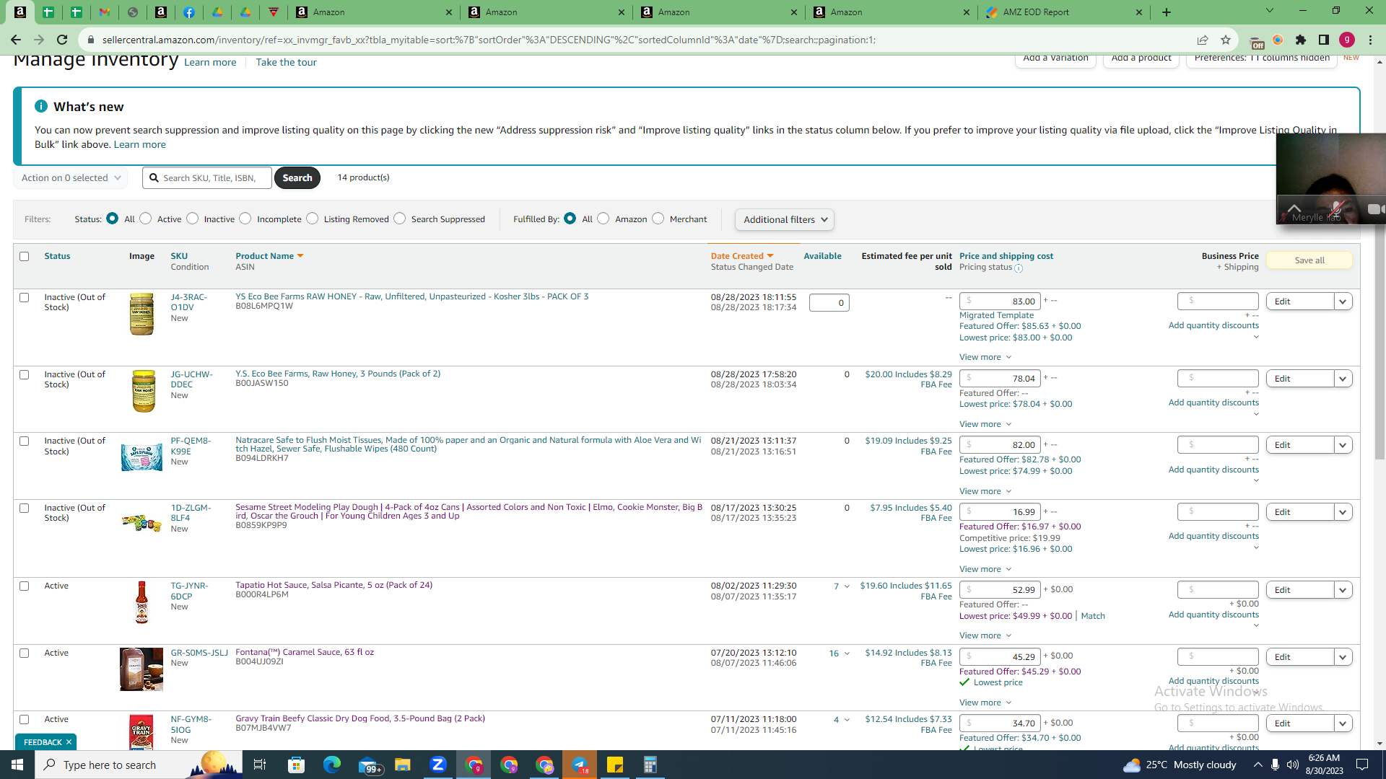Open a new browser tab
Screen dimensions: 1386x779
point(1167,12)
